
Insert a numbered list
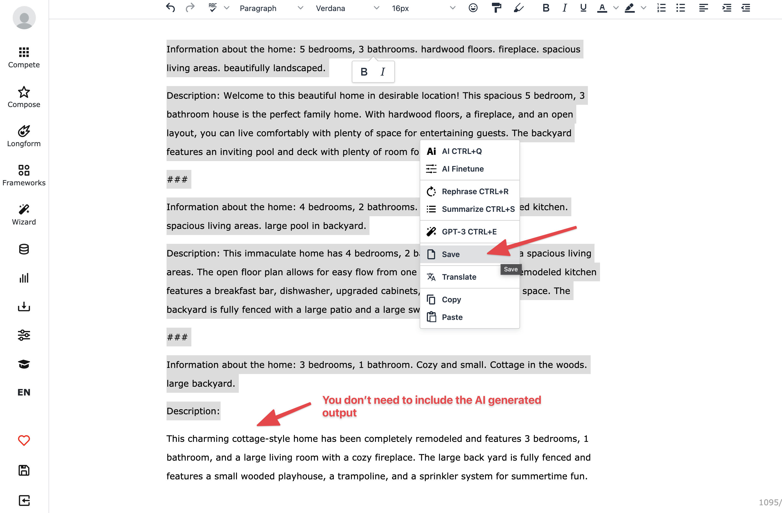(x=662, y=8)
